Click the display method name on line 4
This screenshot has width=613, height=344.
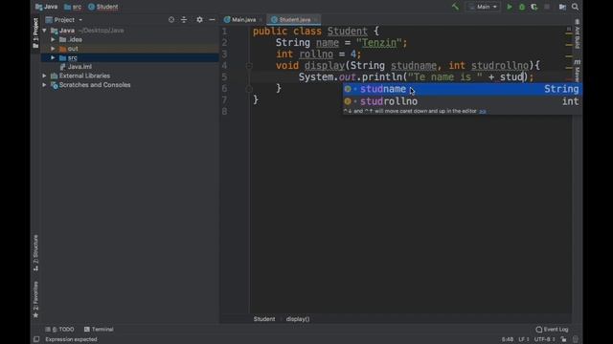pyautogui.click(x=325, y=66)
